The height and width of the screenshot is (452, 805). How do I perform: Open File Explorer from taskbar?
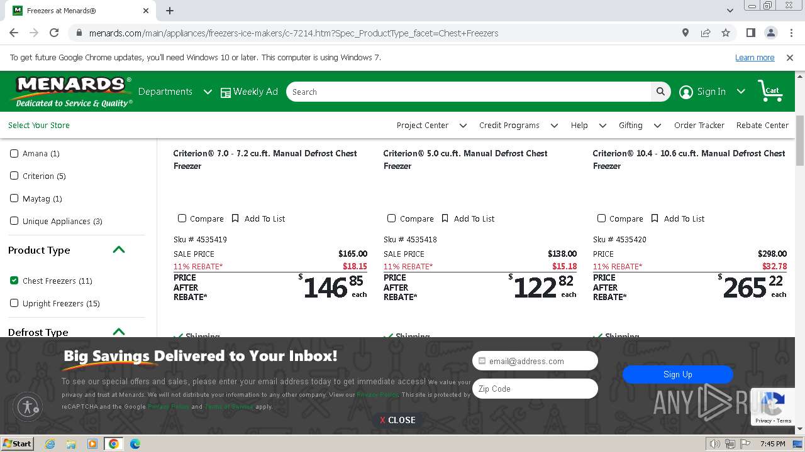click(x=71, y=444)
